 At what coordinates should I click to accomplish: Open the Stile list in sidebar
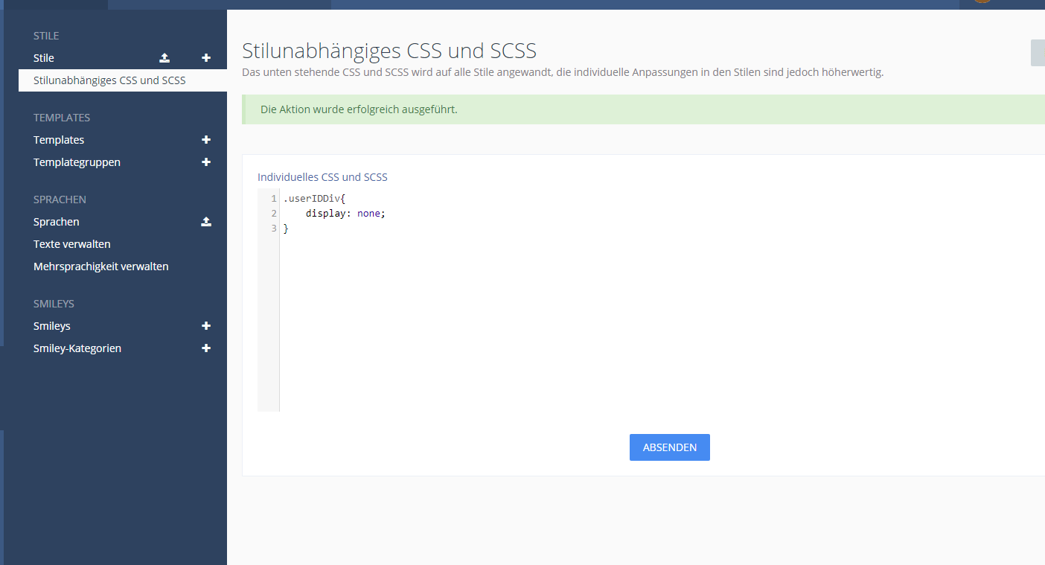coord(44,58)
